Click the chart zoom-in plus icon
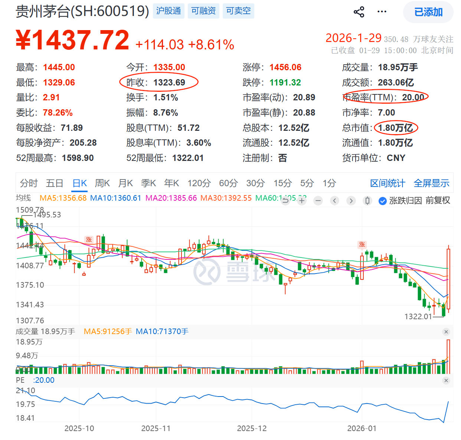 (302, 201)
